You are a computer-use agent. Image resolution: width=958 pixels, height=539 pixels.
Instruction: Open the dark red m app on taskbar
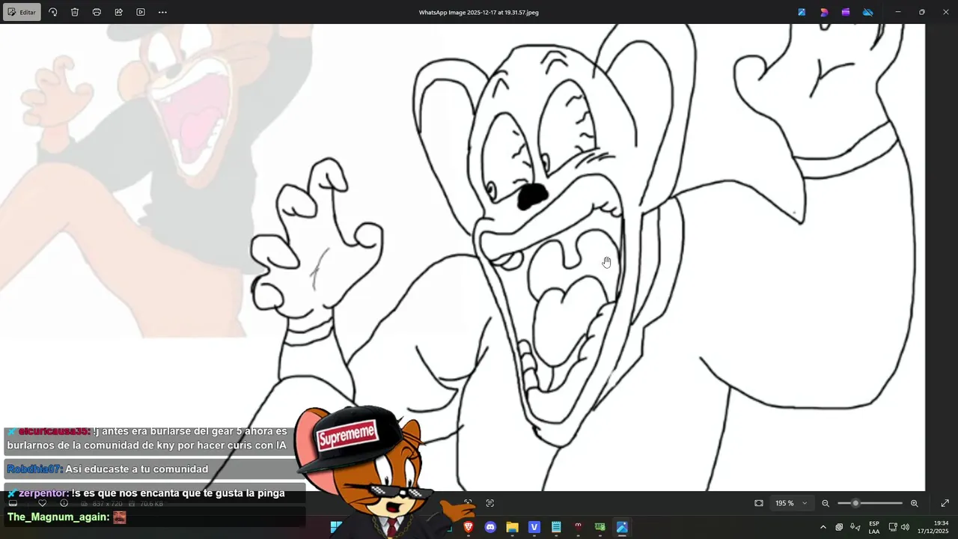[578, 527]
